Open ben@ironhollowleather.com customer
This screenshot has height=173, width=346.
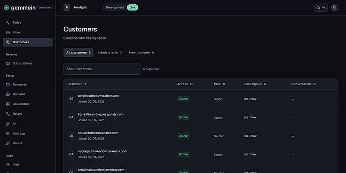coord(98,96)
